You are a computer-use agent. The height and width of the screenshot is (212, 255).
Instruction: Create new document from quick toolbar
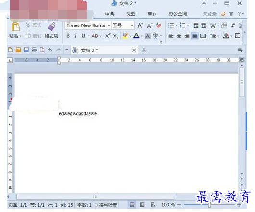coord(10,50)
